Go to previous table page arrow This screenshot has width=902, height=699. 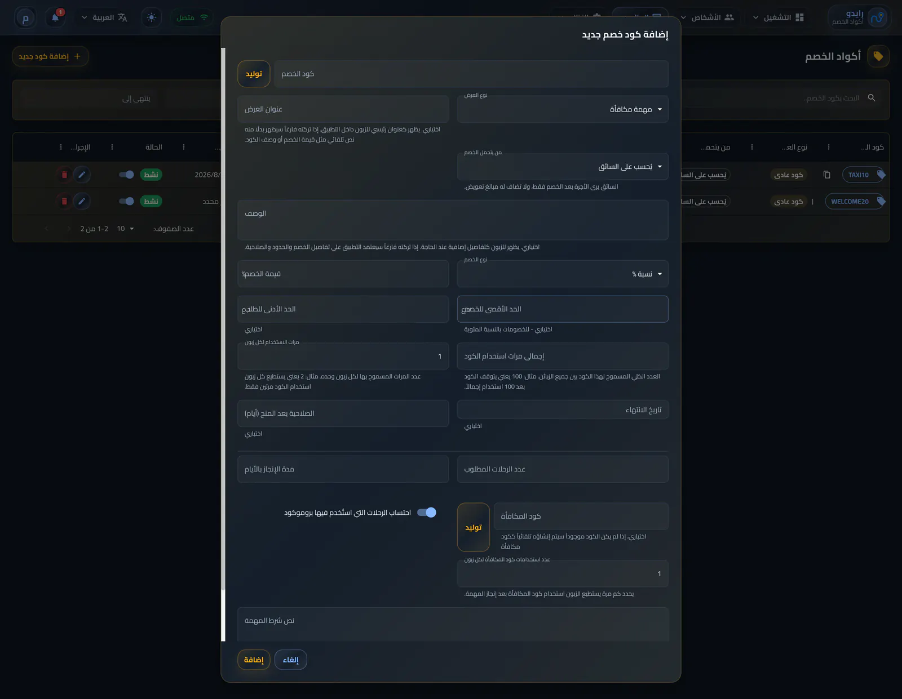click(x=69, y=229)
